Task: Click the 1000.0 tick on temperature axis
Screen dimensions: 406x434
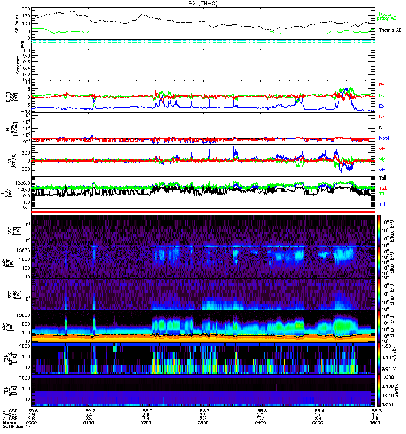Action: point(23,183)
